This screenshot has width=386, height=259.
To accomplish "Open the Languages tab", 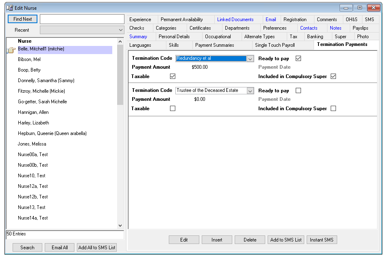I will click(140, 45).
